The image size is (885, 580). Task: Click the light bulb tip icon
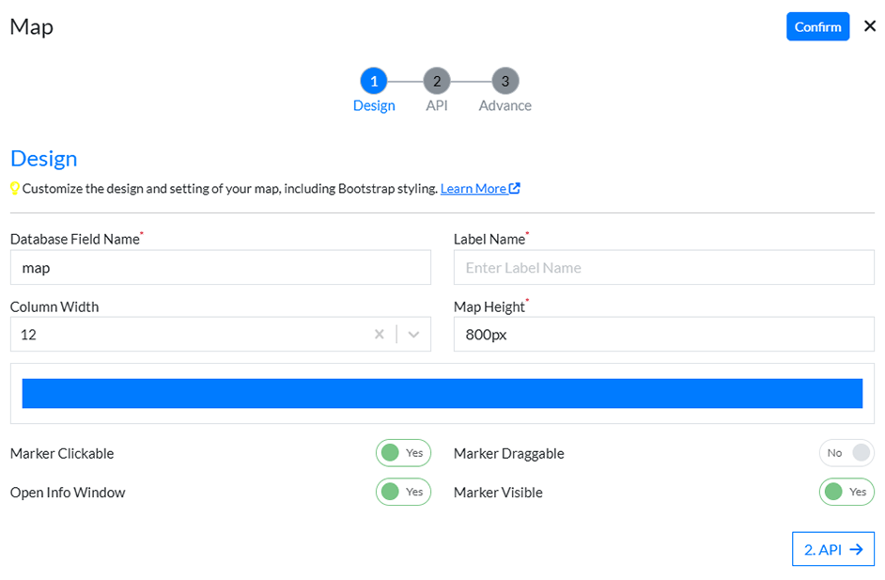pos(15,188)
